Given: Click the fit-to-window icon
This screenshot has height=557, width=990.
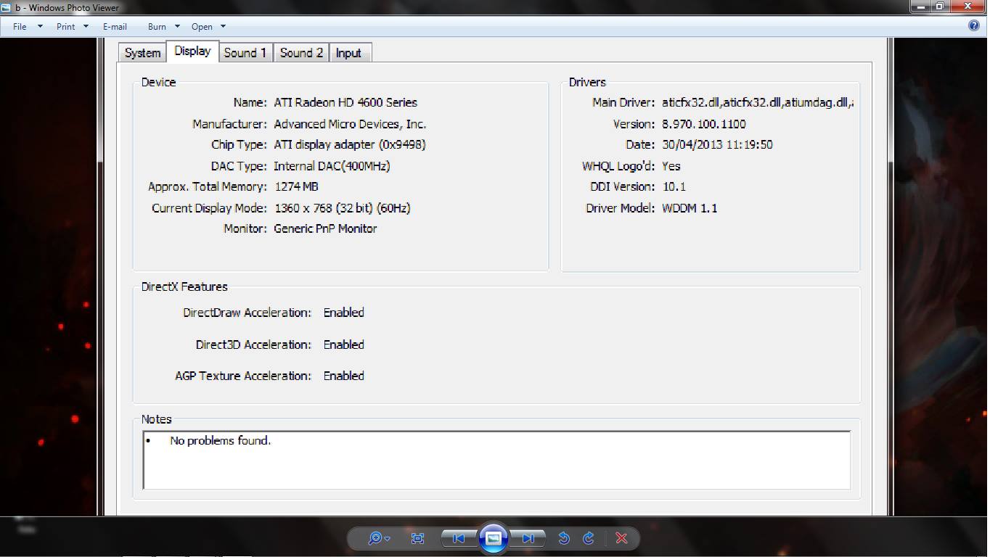Looking at the screenshot, I should click(417, 538).
